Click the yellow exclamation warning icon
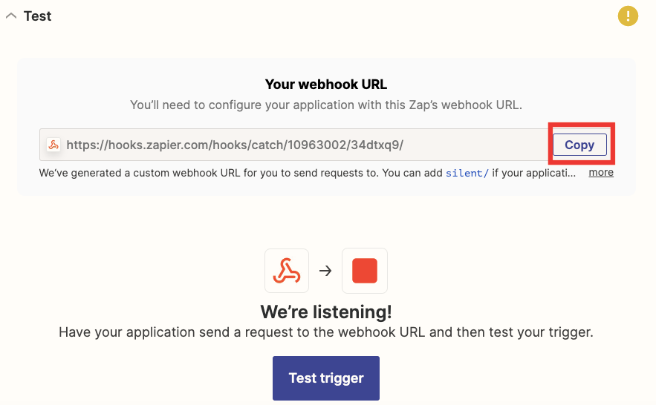Image resolution: width=656 pixels, height=405 pixels. 628,16
